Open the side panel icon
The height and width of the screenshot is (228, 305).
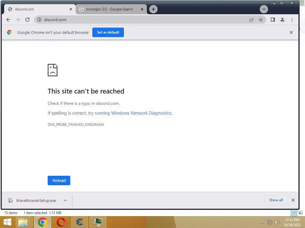point(273,20)
